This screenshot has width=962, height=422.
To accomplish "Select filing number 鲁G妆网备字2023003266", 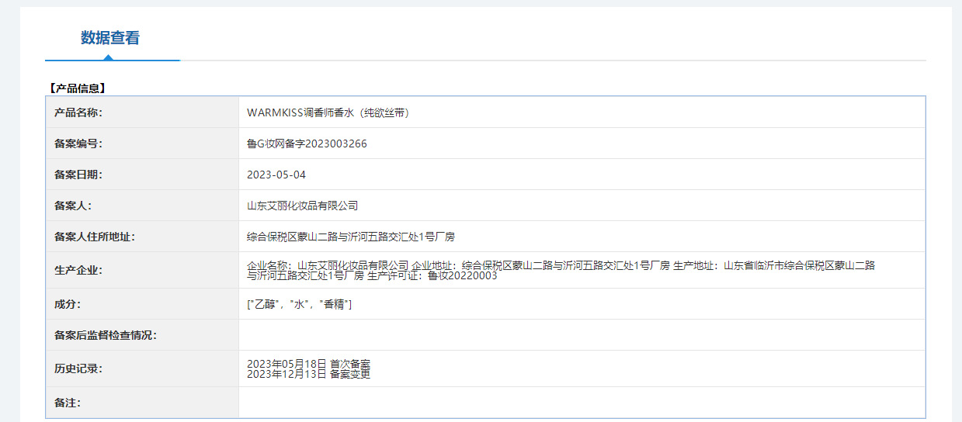I will (307, 144).
